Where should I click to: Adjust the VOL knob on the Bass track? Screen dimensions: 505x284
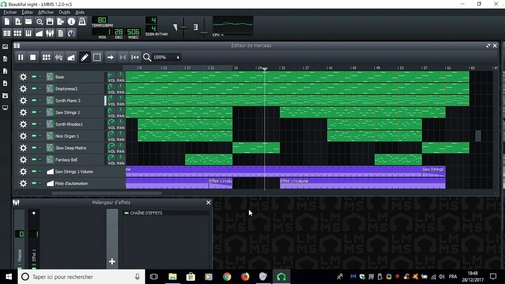[111, 75]
